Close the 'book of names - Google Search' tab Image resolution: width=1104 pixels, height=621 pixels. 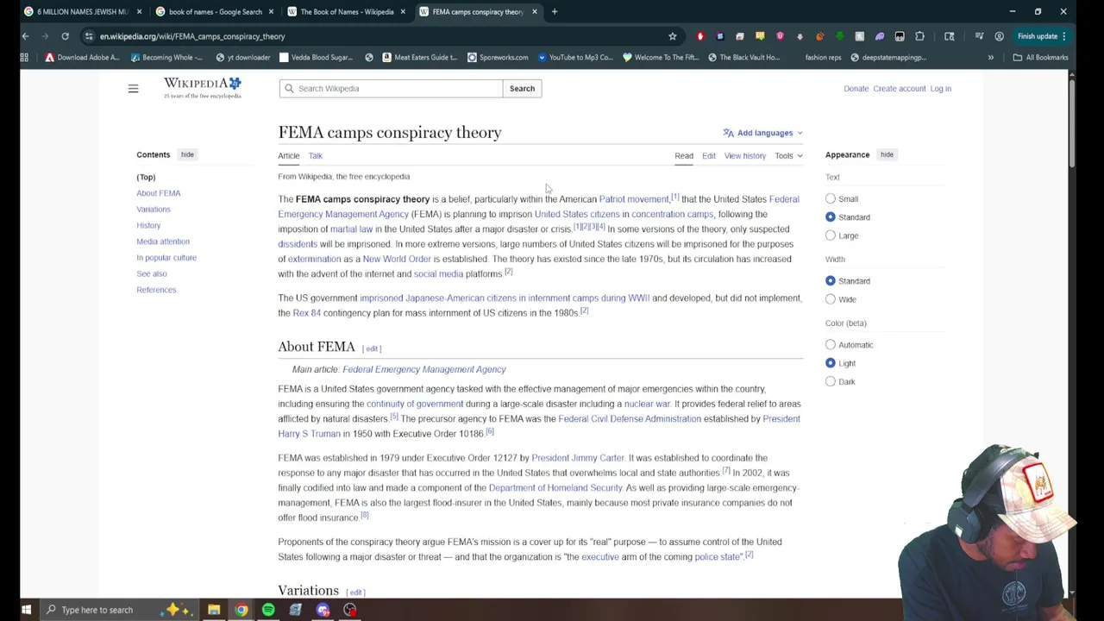(272, 12)
